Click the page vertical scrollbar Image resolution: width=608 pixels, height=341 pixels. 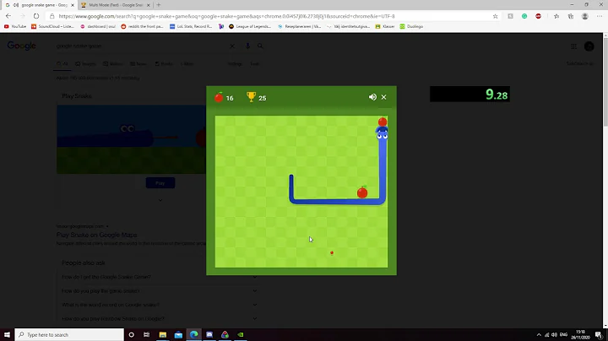click(605, 82)
